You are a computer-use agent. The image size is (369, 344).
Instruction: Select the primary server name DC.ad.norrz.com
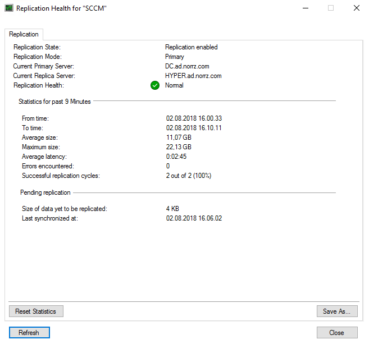(187, 66)
